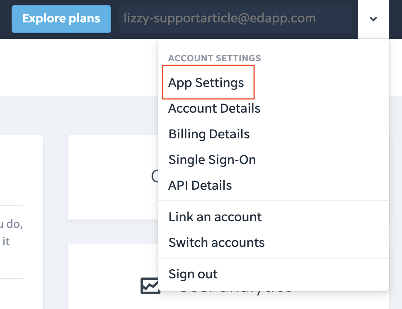Select Account Details menu entry
Screen dimensions: 402x309
[214, 108]
